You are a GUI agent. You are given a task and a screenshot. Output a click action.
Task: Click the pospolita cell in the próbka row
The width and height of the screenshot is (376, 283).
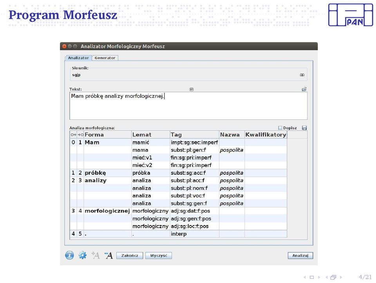(x=232, y=173)
